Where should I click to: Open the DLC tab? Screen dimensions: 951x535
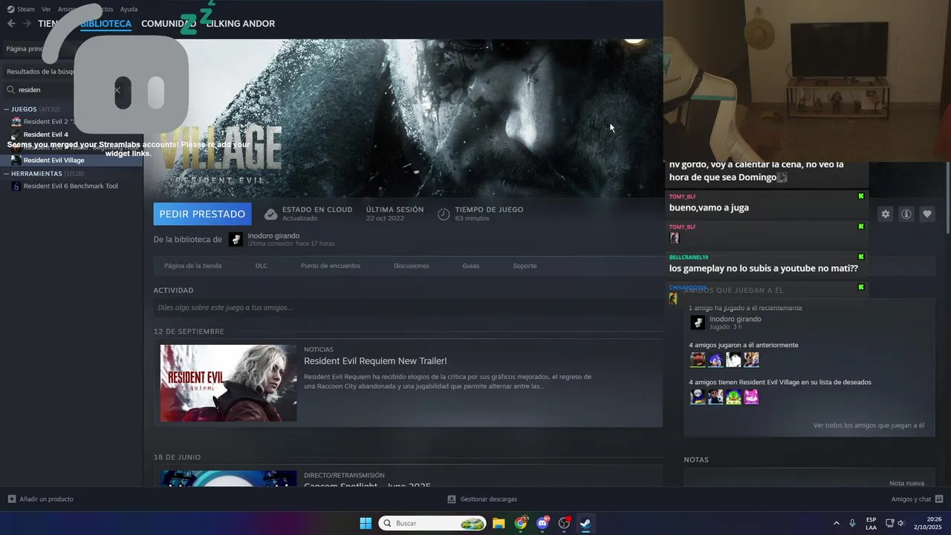pyautogui.click(x=262, y=266)
